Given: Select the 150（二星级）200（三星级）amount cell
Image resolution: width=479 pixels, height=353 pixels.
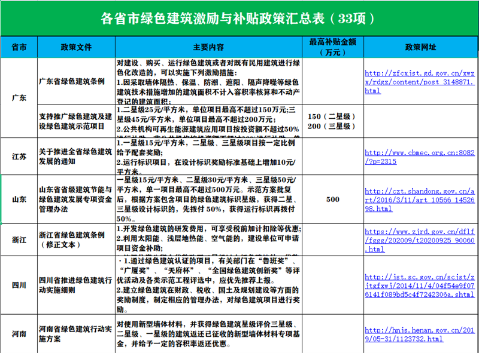Looking at the screenshot, I should click(332, 121).
